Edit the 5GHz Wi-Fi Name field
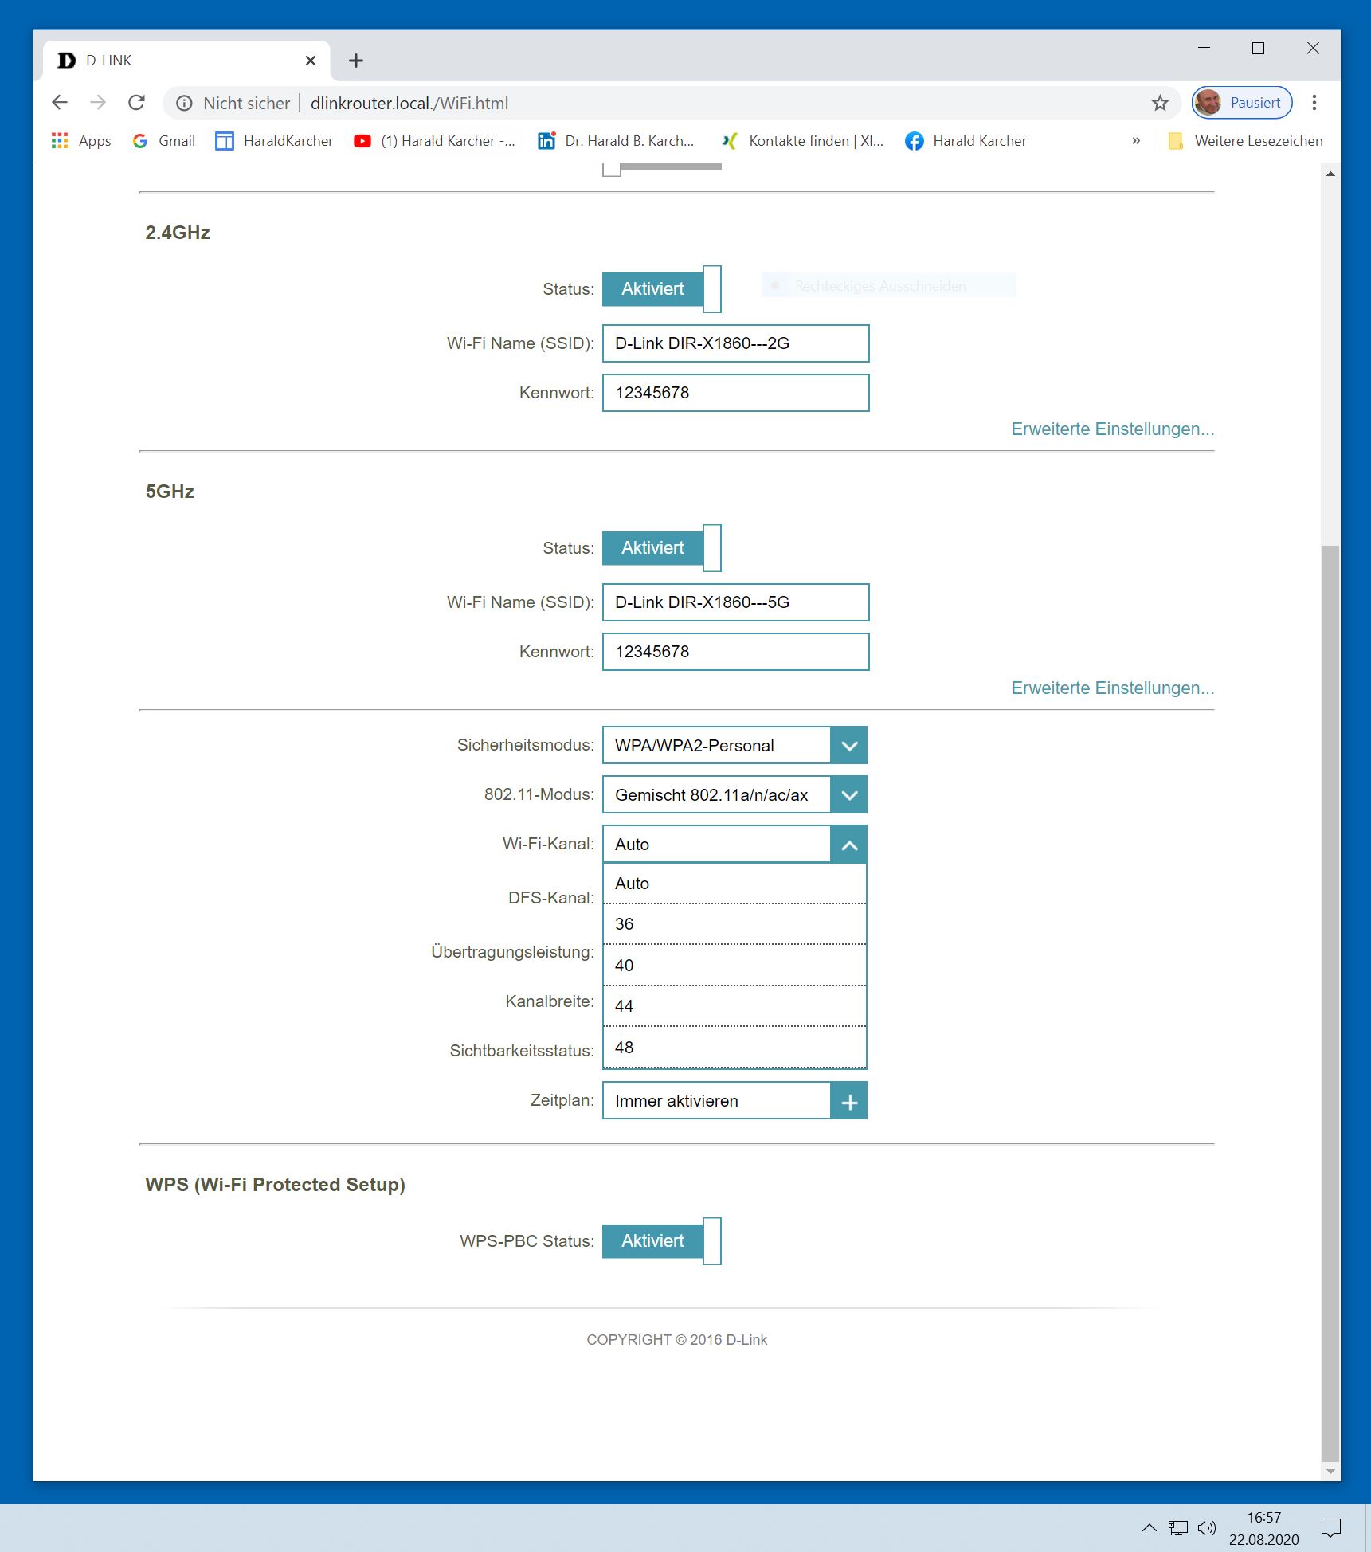The width and height of the screenshot is (1371, 1552). 735,602
